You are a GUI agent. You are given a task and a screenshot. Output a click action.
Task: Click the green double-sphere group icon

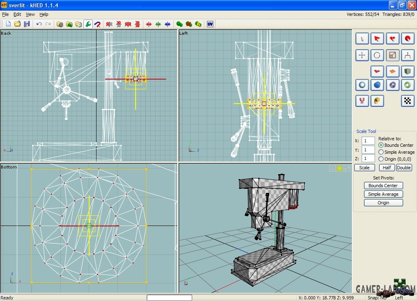pos(180,24)
